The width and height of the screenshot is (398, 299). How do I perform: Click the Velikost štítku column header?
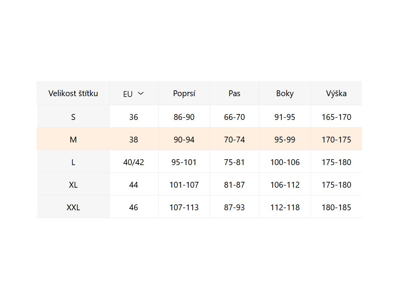click(x=73, y=93)
